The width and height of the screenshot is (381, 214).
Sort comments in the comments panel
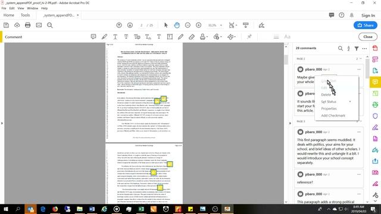point(348,48)
